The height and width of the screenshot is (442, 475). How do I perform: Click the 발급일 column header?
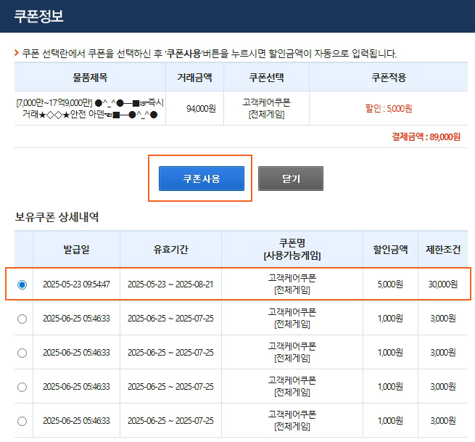pyautogui.click(x=76, y=249)
